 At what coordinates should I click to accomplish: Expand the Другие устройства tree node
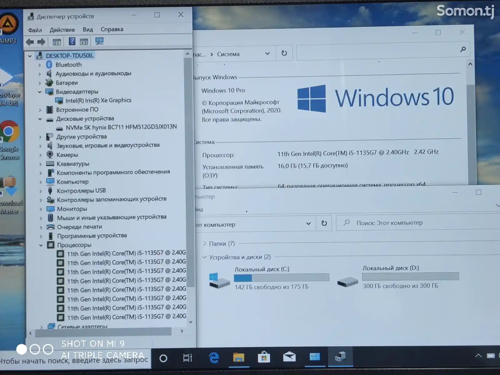pos(40,137)
